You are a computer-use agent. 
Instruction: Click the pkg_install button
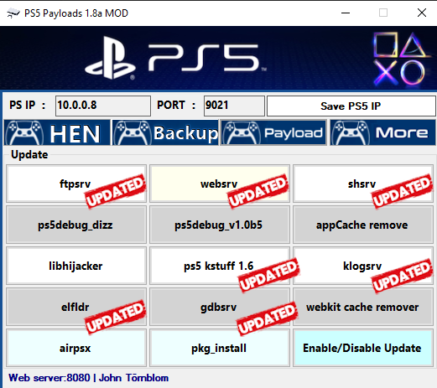click(x=220, y=348)
